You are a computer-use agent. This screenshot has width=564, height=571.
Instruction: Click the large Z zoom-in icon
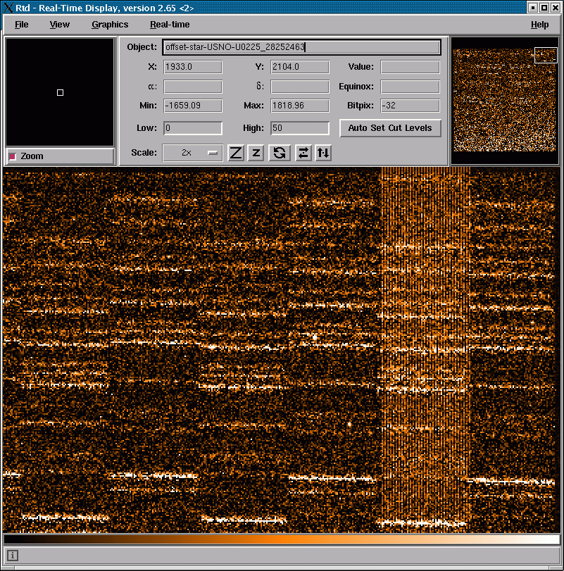tap(236, 153)
